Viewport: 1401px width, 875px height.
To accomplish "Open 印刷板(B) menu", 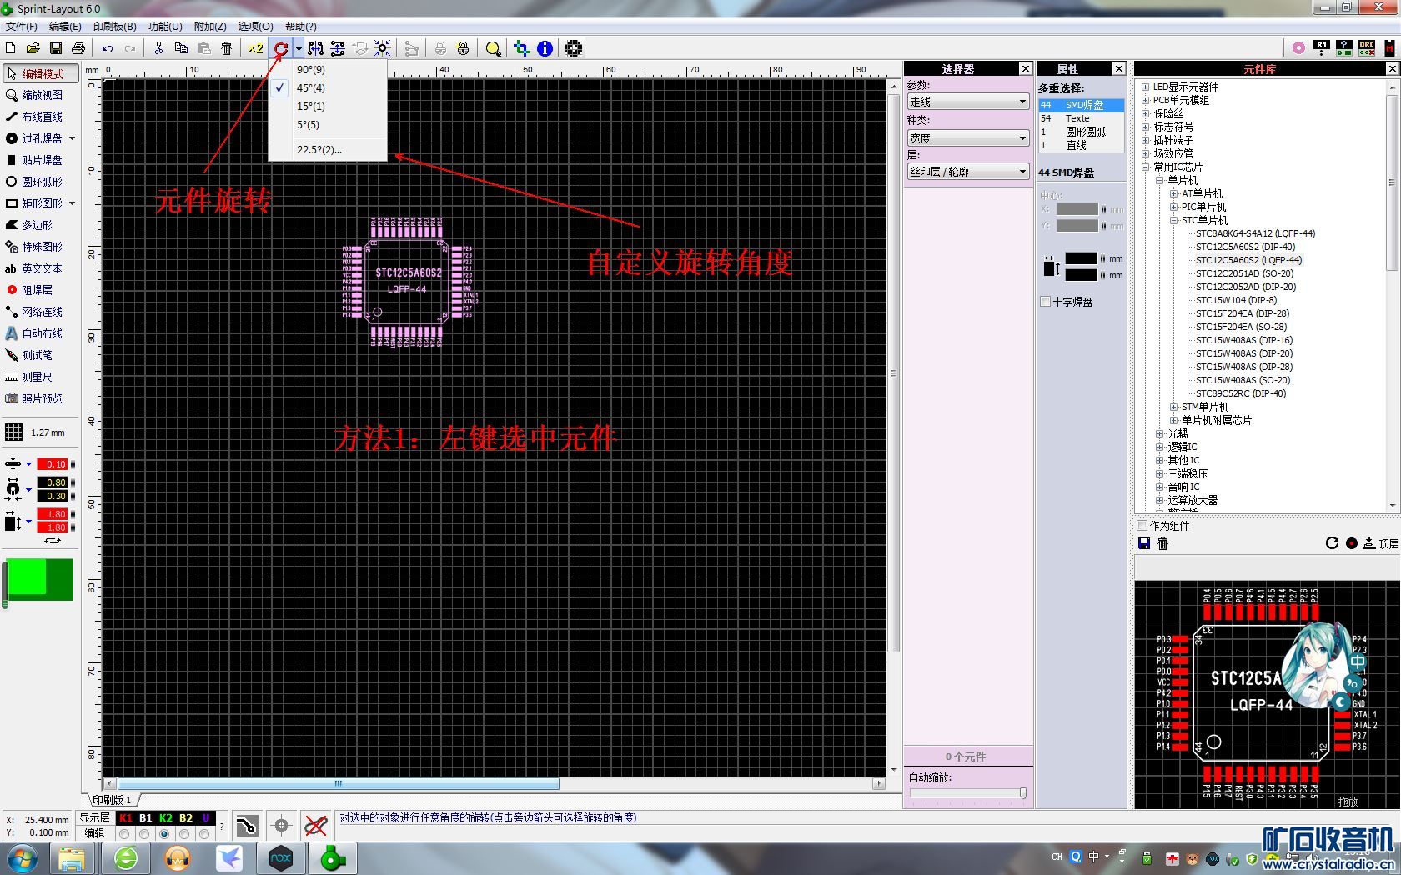I will [115, 27].
